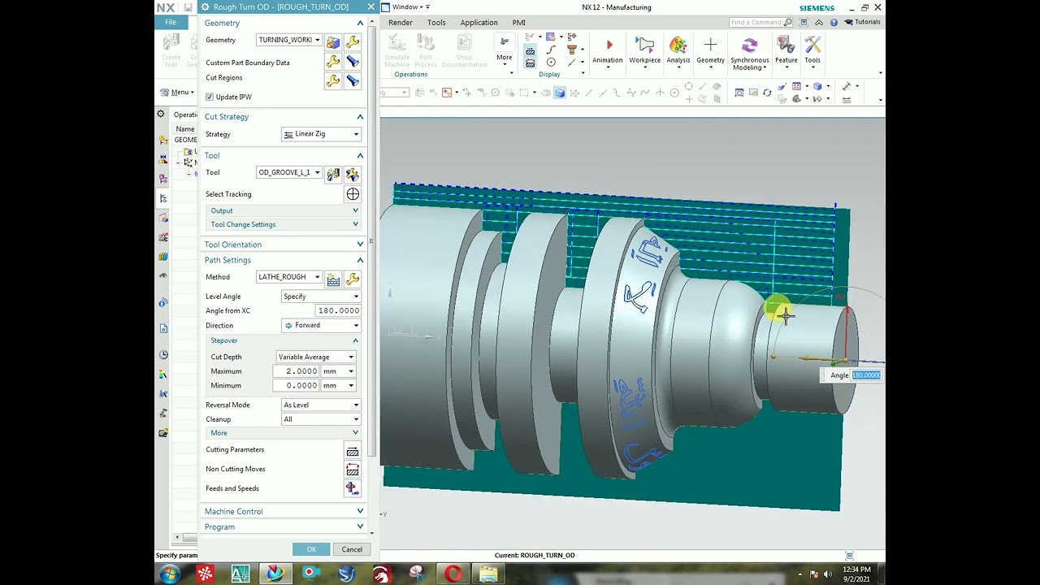Viewport: 1040px width, 585px height.
Task: Open file explorer folder in taskbar
Action: (488, 574)
